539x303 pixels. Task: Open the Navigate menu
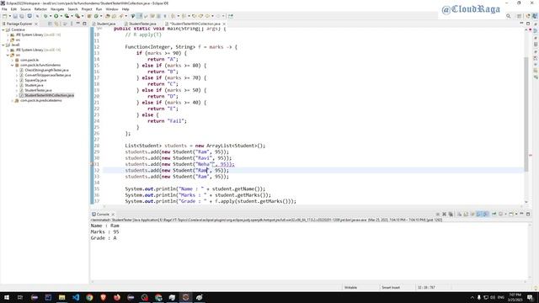pos(57,9)
